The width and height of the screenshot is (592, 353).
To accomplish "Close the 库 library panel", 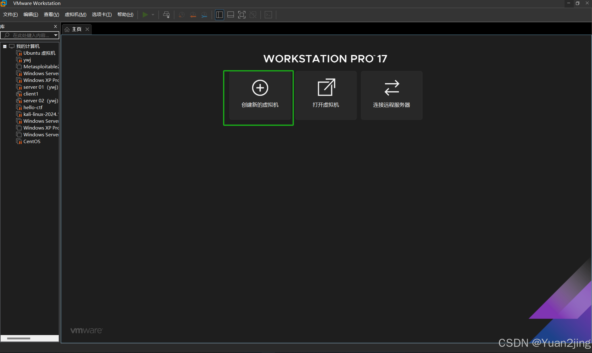I will tap(56, 27).
